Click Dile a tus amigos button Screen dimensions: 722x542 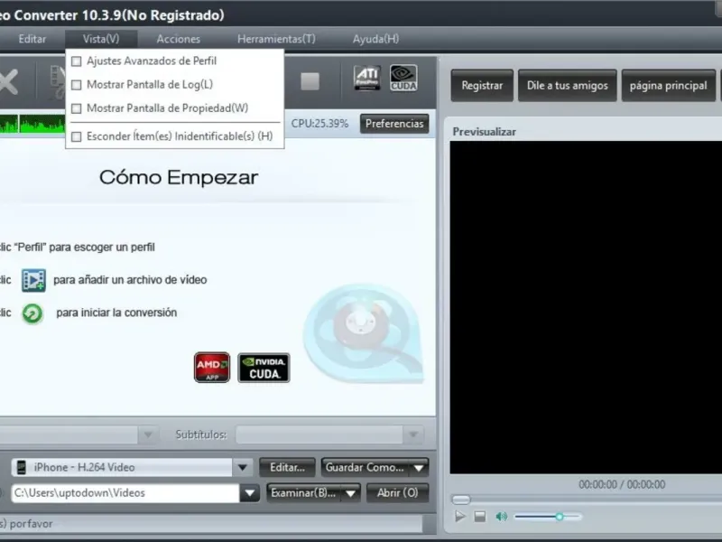[x=568, y=86]
